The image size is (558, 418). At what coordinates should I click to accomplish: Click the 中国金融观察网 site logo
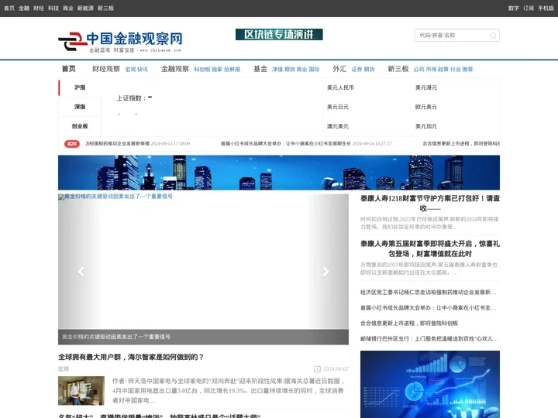pyautogui.click(x=120, y=42)
